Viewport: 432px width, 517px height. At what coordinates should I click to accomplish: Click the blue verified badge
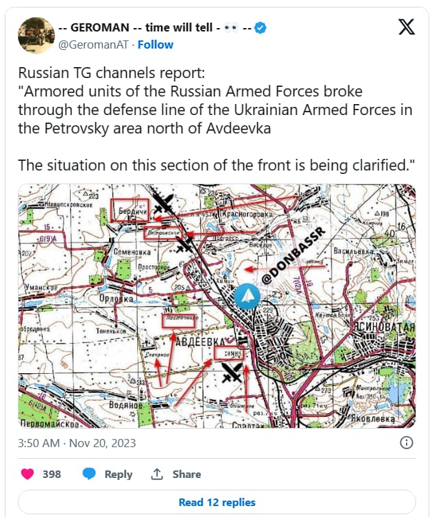(x=261, y=27)
